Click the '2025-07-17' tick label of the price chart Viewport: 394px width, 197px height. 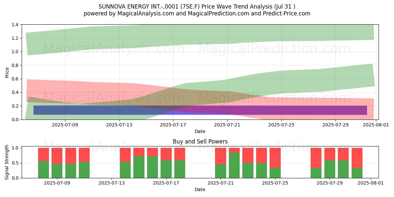pyautogui.click(x=173, y=124)
